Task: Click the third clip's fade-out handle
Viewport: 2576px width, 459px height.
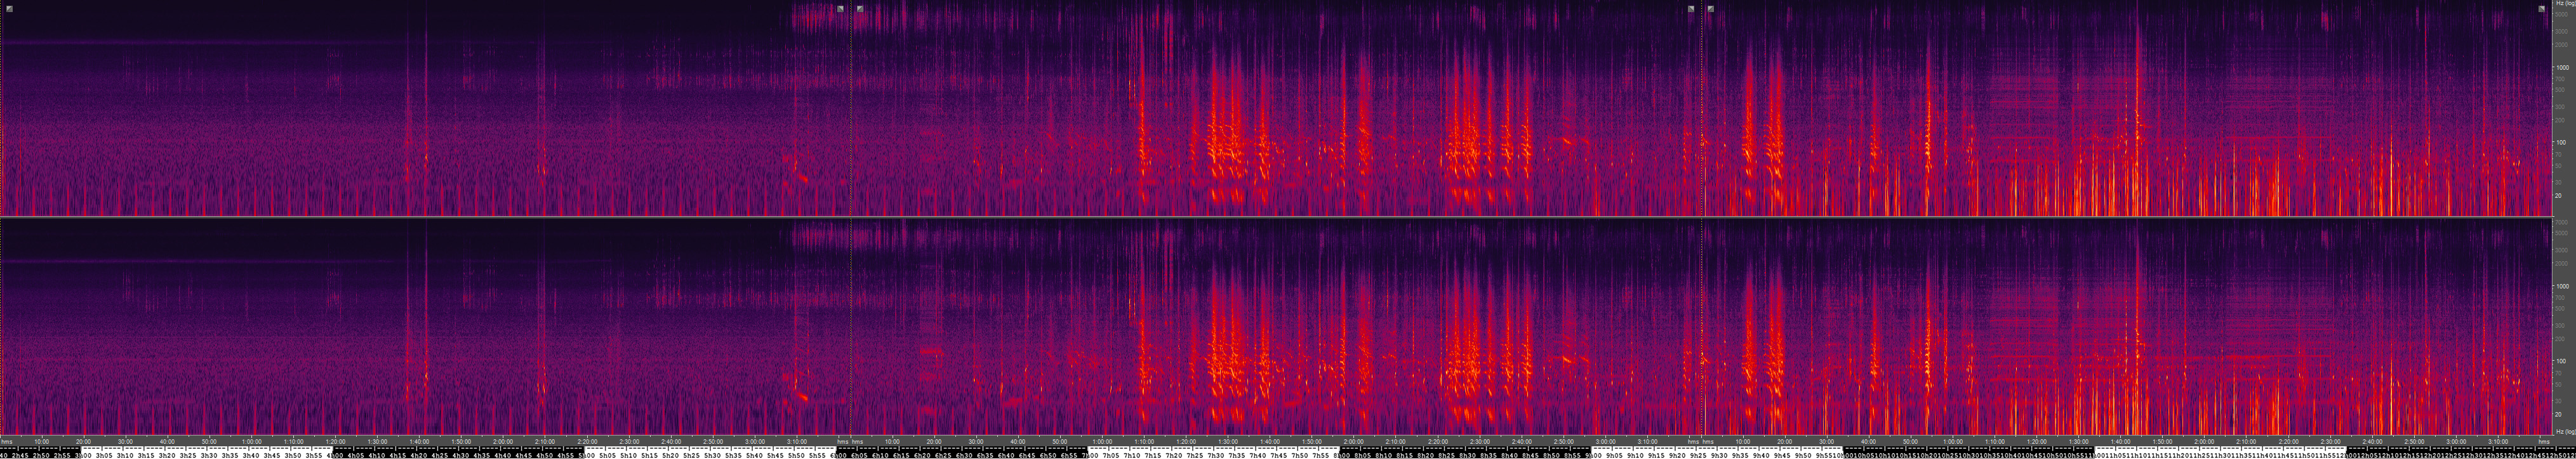Action: coord(2542,9)
